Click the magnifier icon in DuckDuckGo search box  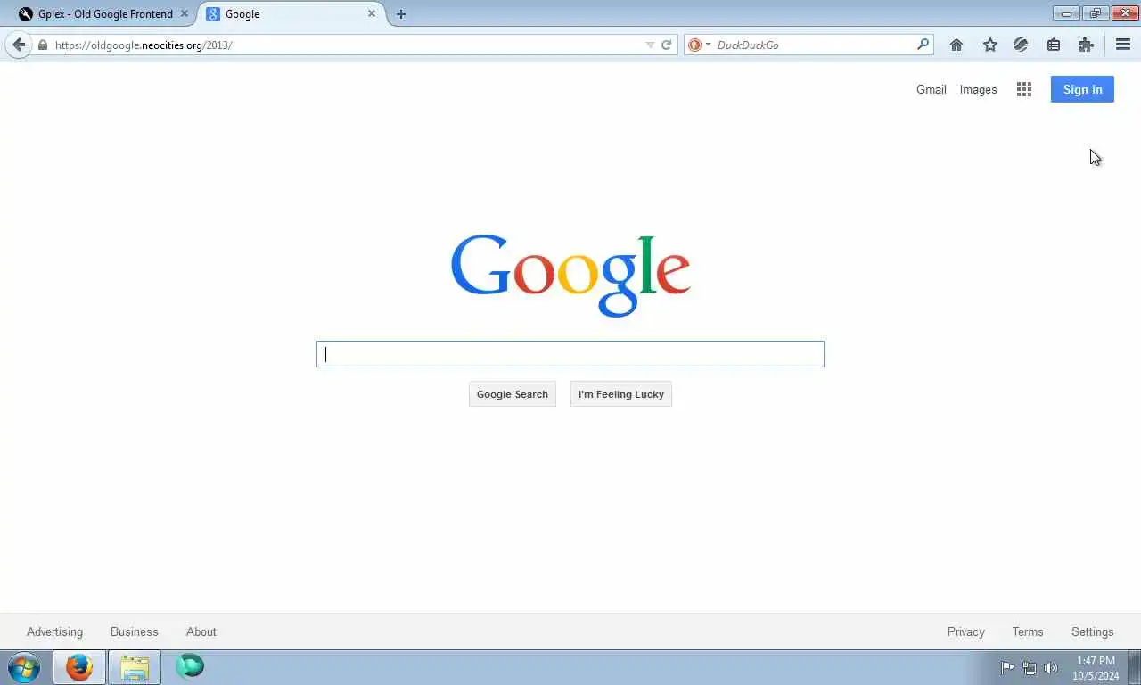click(x=923, y=44)
